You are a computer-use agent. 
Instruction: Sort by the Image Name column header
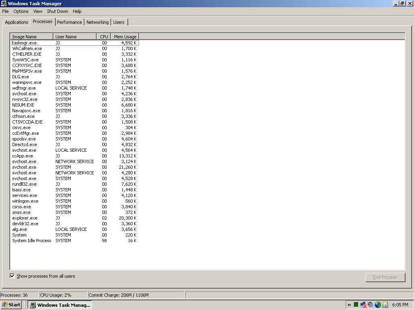pyautogui.click(x=32, y=37)
